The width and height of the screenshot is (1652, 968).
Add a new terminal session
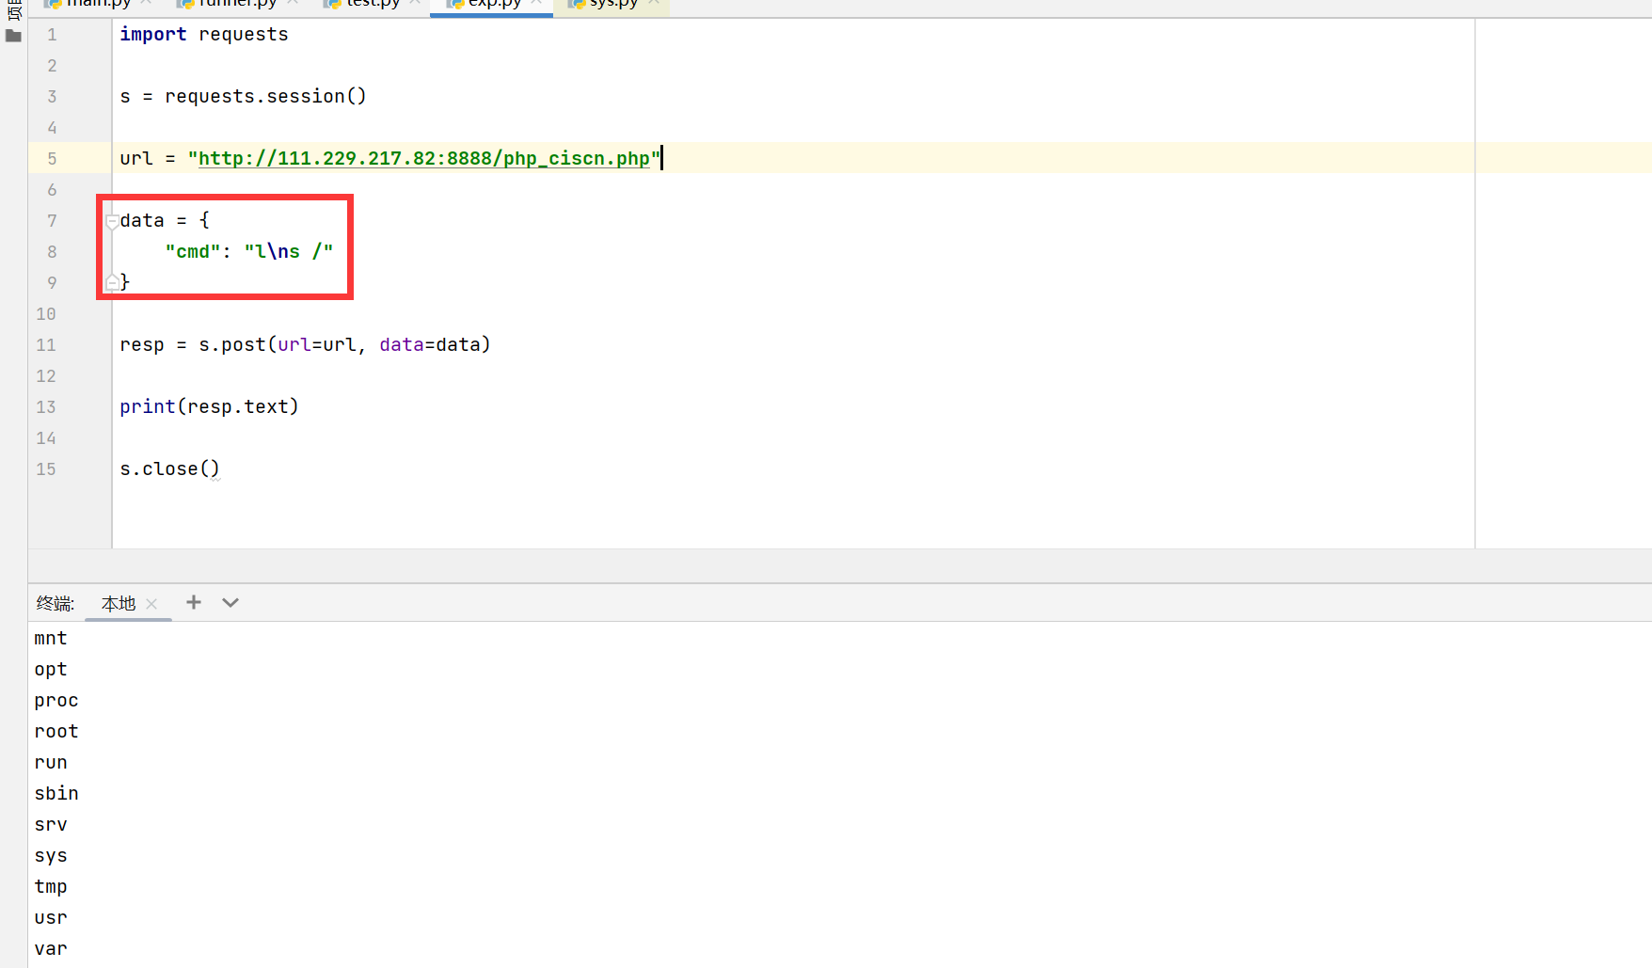pos(194,602)
